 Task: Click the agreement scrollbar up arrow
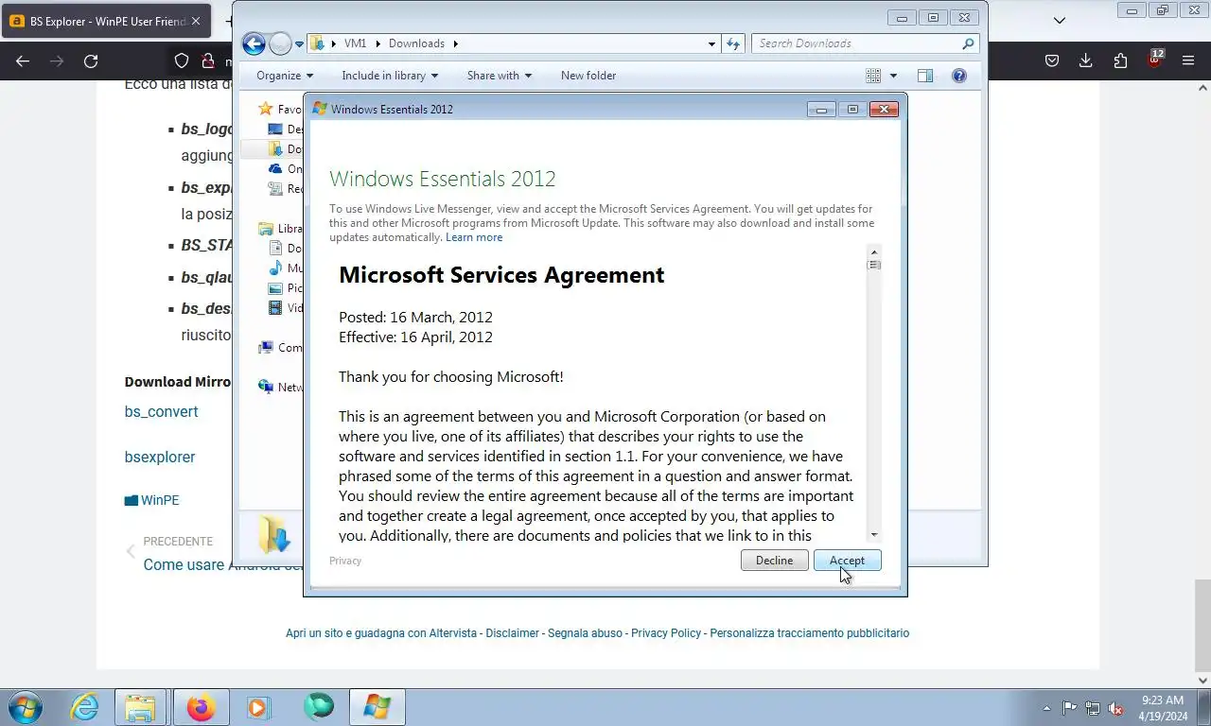pyautogui.click(x=874, y=252)
